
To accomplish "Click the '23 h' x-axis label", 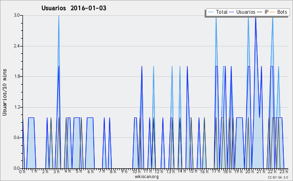I will click(x=284, y=171).
